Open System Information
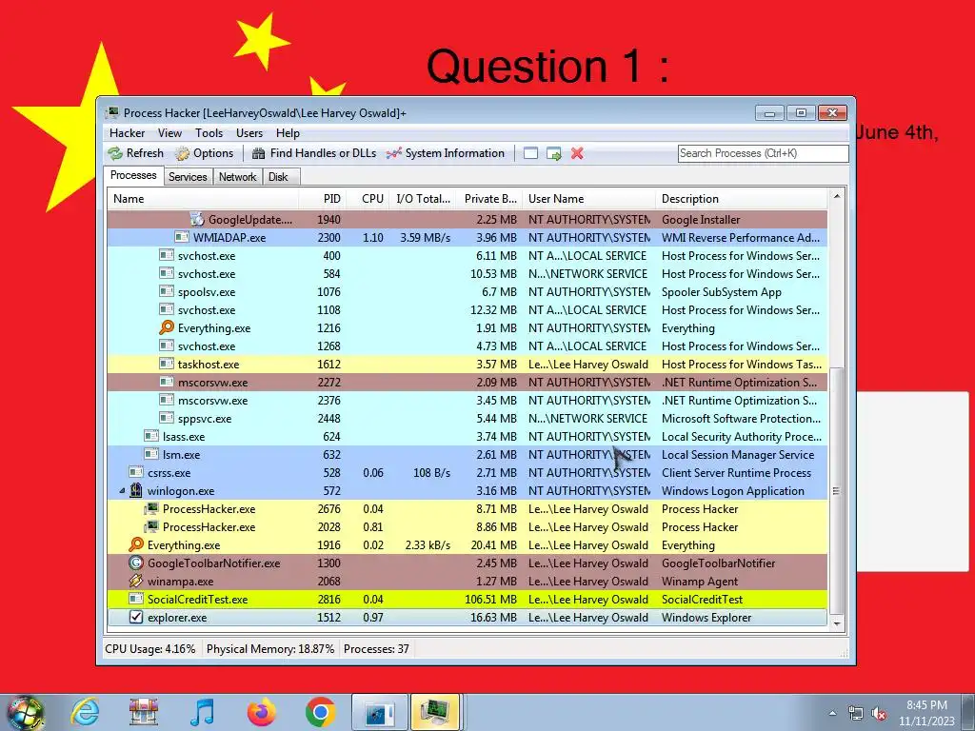The image size is (975, 731). coord(446,153)
